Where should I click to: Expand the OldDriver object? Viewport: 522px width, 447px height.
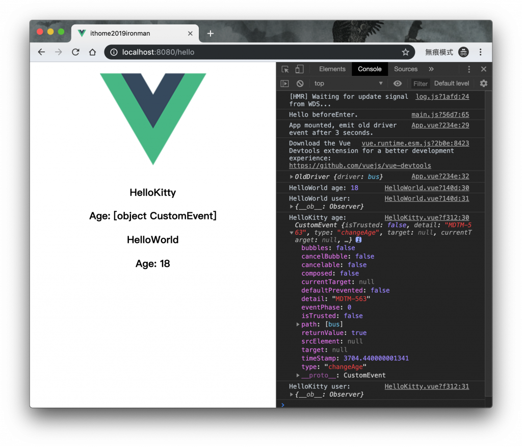point(291,177)
